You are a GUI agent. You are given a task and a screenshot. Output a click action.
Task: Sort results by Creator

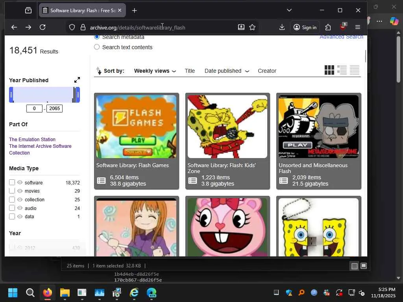(x=267, y=71)
